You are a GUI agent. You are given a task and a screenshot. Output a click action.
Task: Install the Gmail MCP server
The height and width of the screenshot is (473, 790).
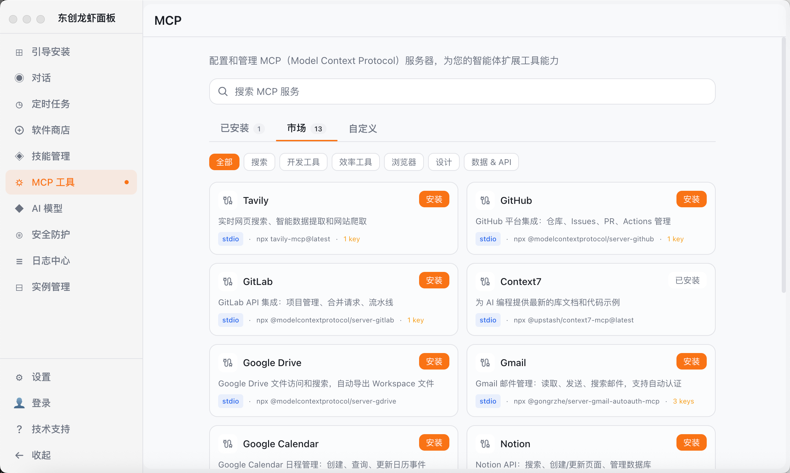pos(692,361)
